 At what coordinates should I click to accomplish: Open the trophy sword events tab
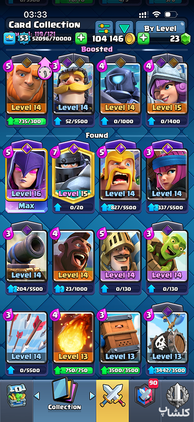[x=177, y=397]
